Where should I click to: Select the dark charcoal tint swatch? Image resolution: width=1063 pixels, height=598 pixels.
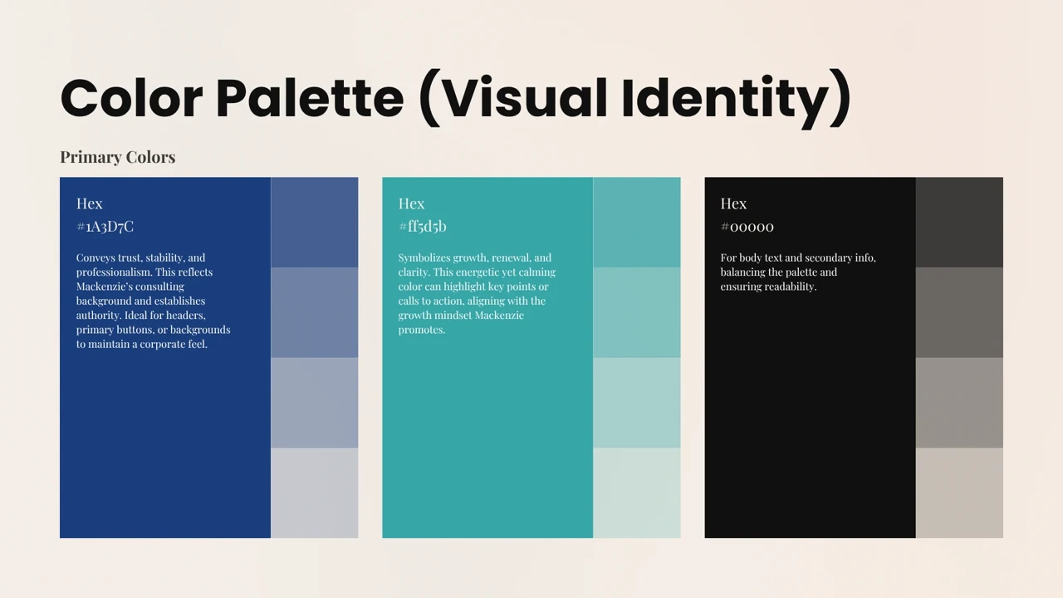959,222
